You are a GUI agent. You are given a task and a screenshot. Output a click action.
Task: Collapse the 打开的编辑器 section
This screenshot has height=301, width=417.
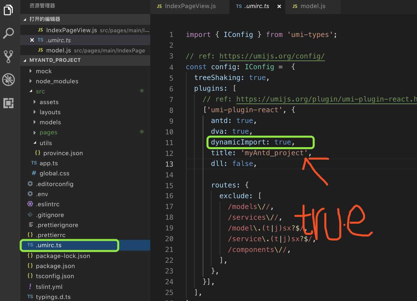tap(85, 19)
